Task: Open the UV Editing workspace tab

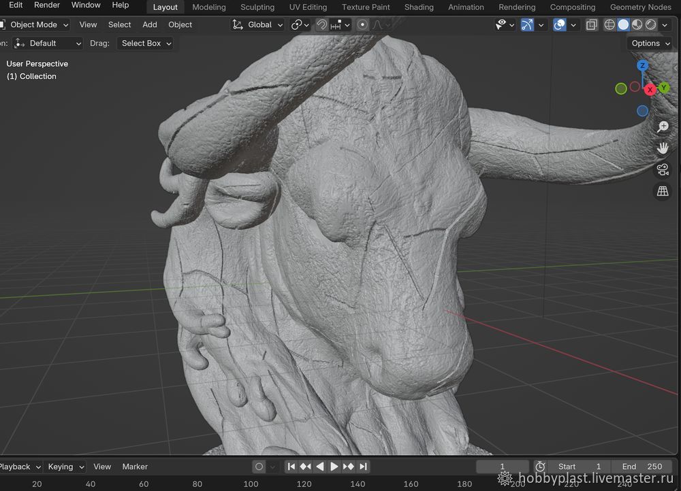Action: coord(308,7)
